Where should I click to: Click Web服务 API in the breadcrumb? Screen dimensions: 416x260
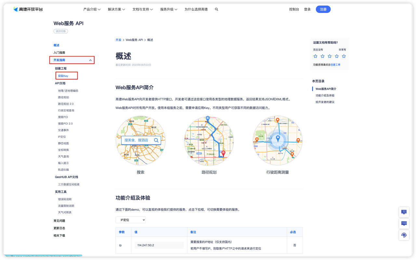134,40
